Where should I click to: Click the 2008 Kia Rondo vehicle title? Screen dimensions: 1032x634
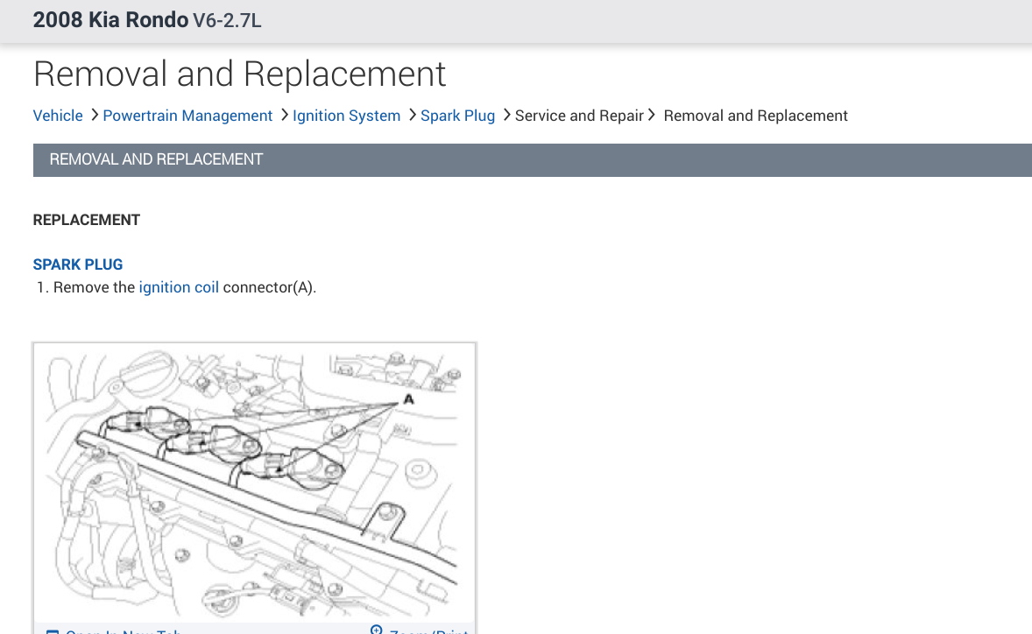(x=110, y=20)
